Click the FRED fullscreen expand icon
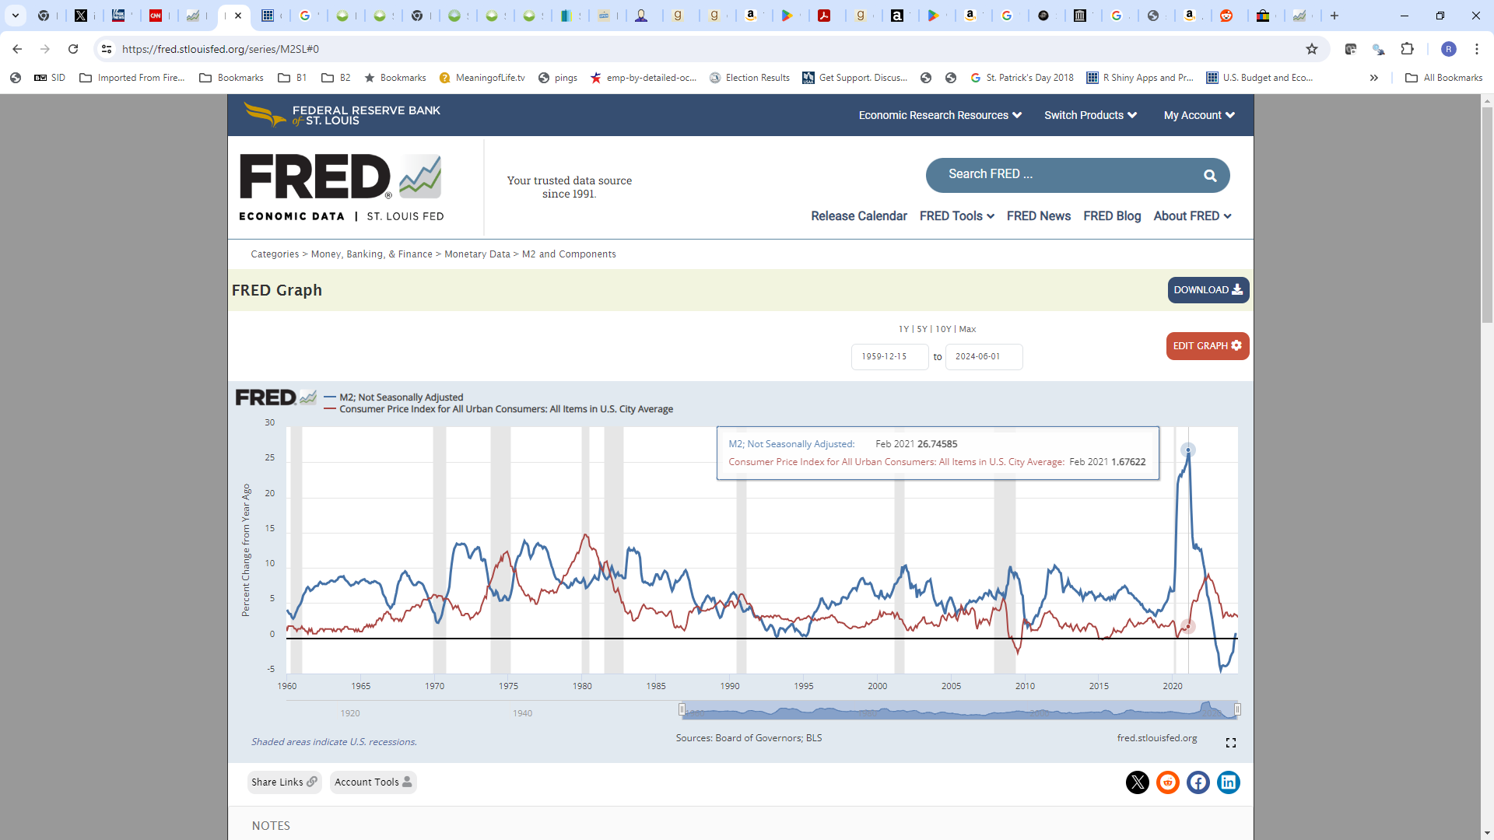 pyautogui.click(x=1231, y=743)
